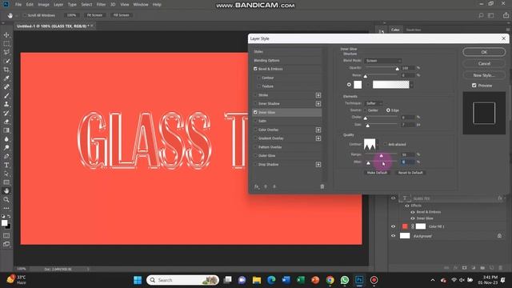Open the Contour picker dropdown arrow

[378, 144]
